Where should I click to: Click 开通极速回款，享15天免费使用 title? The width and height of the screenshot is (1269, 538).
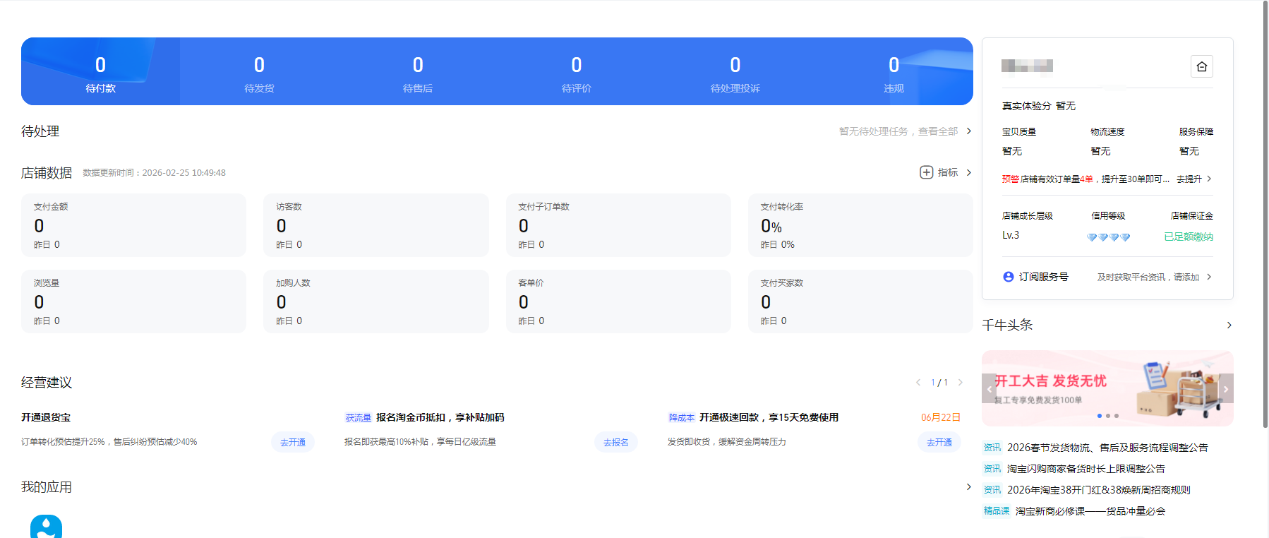click(x=769, y=418)
